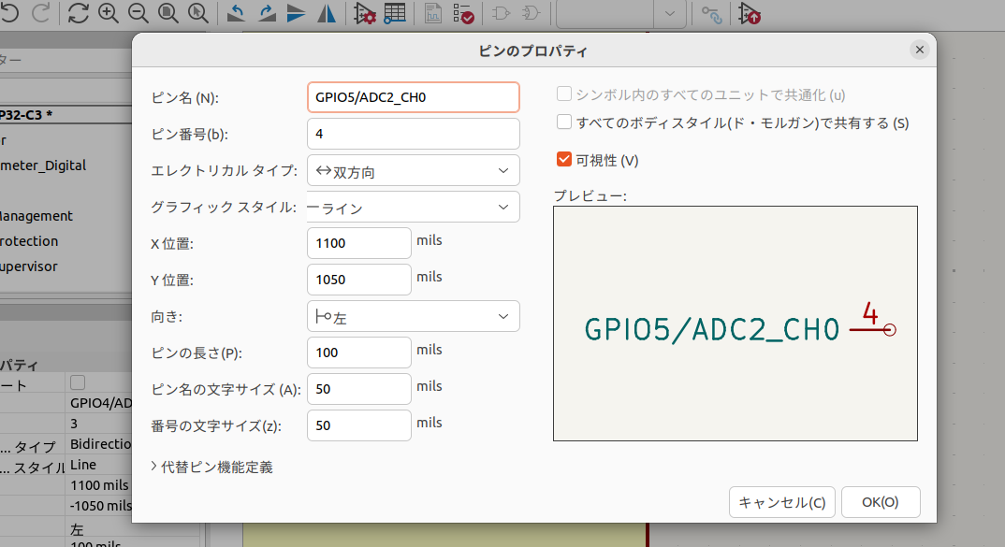Open the グラフィック スタイル dropdown
Viewport: 1005px width, 547px height.
tap(413, 208)
